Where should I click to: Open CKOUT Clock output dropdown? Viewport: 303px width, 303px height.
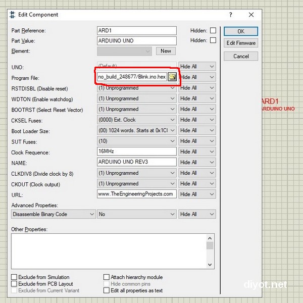[x=137, y=184]
